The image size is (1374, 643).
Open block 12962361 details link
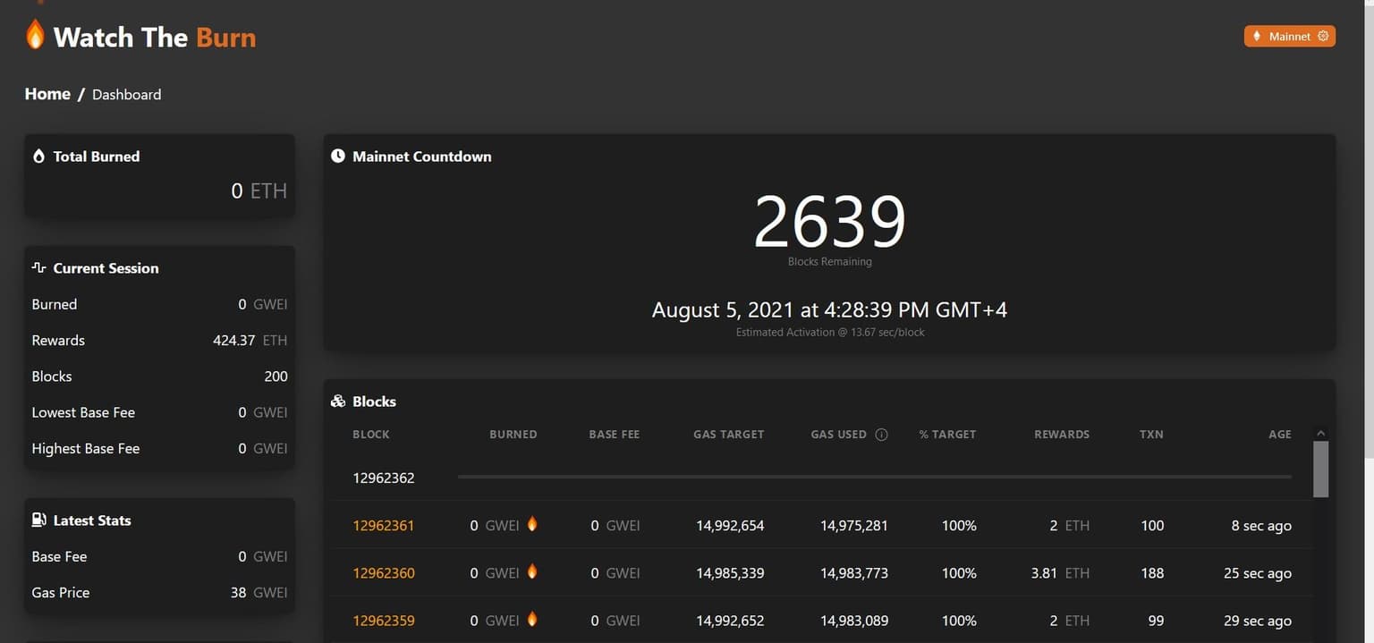384,526
